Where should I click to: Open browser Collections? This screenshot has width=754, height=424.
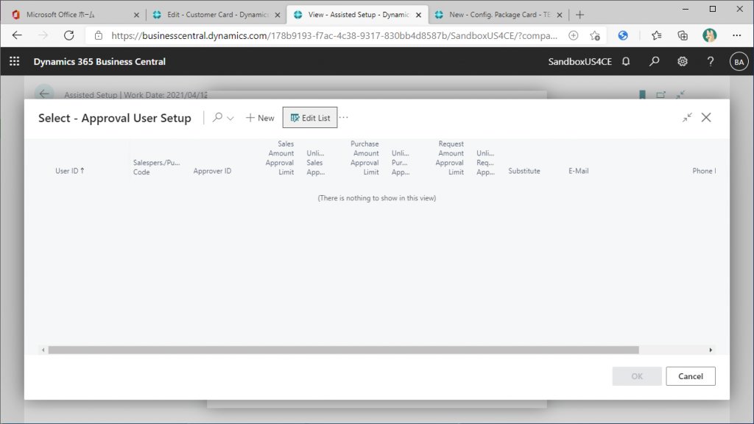tap(683, 35)
